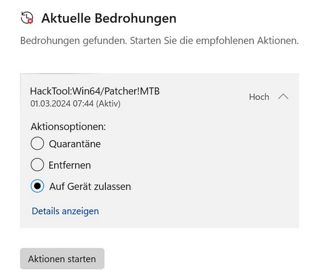Screen dimensions: 320x276
Task: Choose quarantine by clicking Quarantäne label text
Action: click(x=74, y=144)
